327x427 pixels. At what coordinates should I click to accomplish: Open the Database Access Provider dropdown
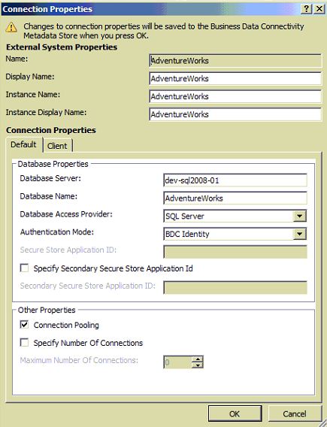[x=299, y=217]
